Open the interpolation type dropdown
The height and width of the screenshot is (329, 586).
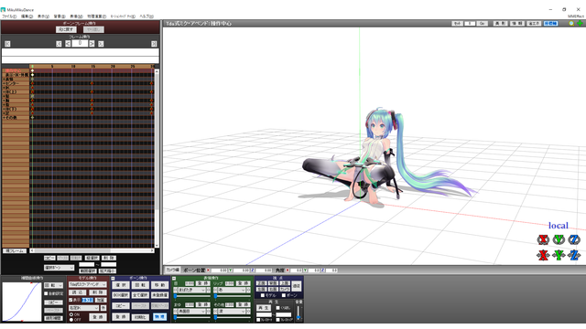pos(53,285)
